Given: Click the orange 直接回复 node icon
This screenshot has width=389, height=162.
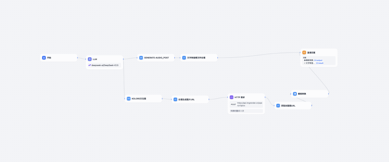Looking at the screenshot, I should 304,52.
